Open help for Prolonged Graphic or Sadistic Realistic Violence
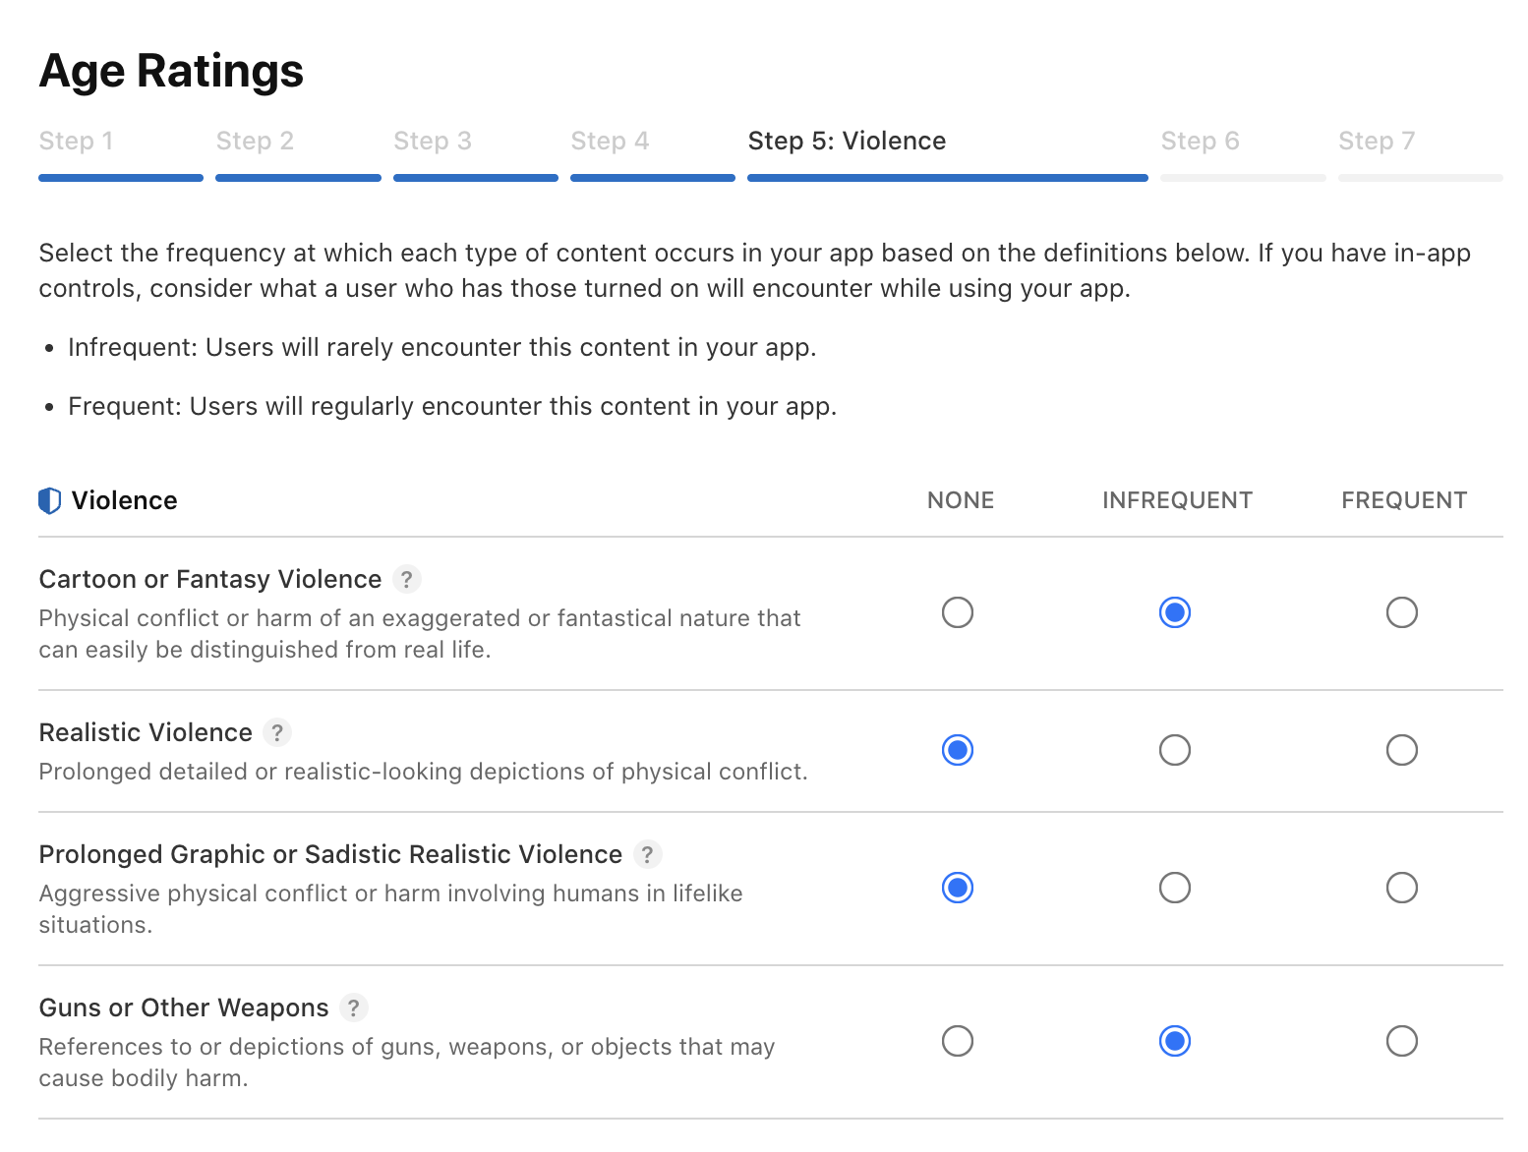The height and width of the screenshot is (1152, 1528). click(647, 854)
